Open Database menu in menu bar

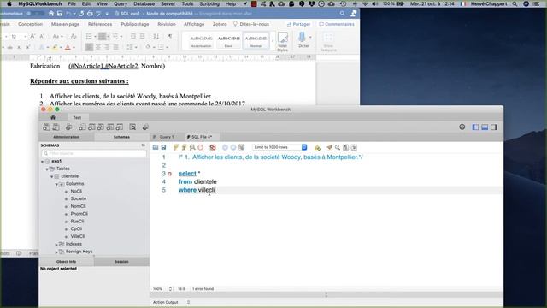[x=144, y=3]
